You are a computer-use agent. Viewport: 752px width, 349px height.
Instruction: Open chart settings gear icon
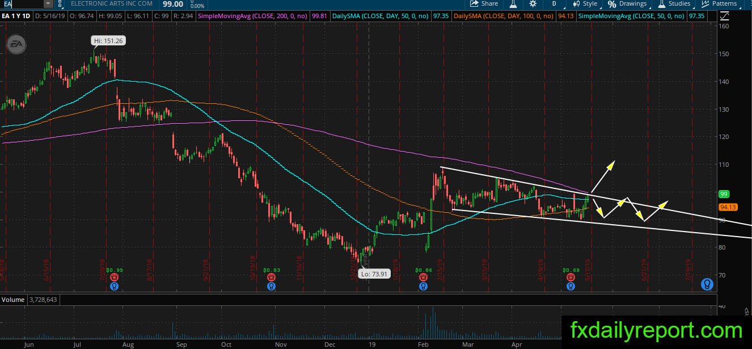coord(533,3)
